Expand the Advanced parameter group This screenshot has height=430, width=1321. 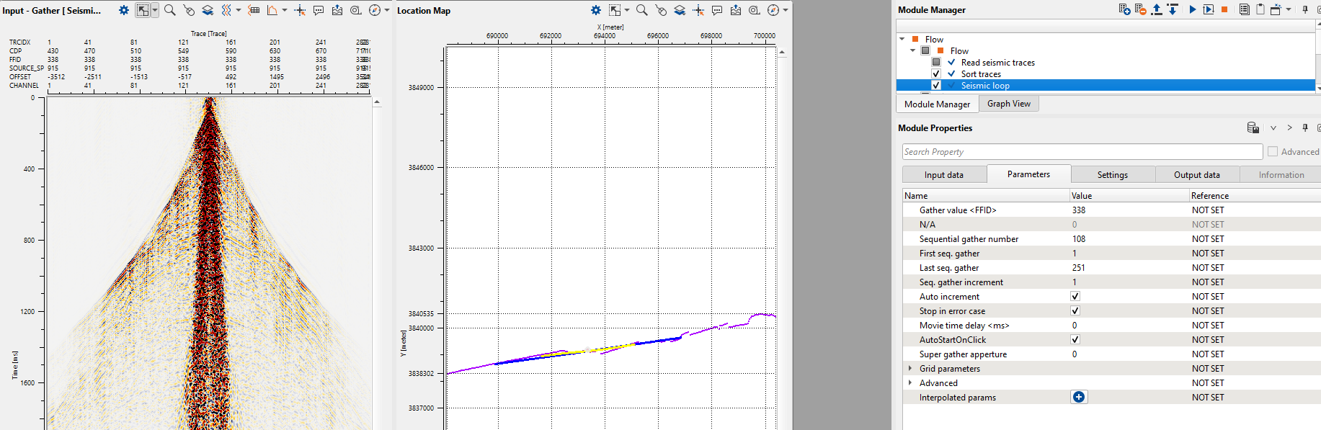click(910, 383)
